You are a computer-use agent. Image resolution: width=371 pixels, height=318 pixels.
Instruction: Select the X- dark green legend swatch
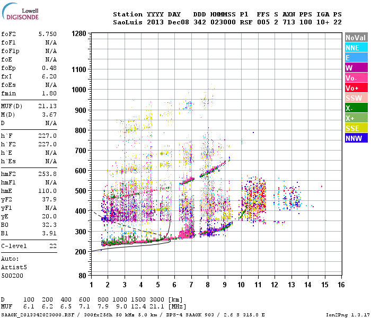point(356,108)
